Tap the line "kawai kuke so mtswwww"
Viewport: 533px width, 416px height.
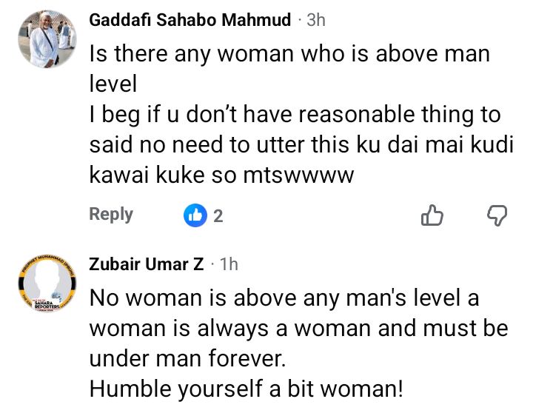tap(222, 175)
